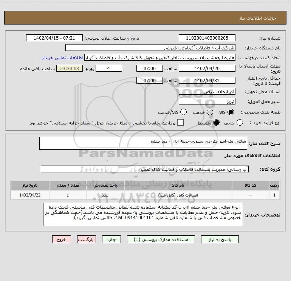Viewport: 291px width, 281px height.
Task: Click the کد کالا column header
Action: [250, 185]
